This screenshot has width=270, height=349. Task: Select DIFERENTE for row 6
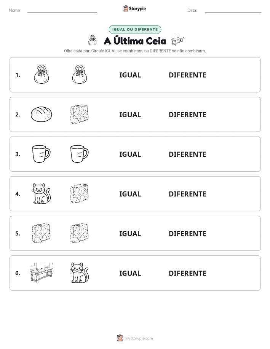(x=187, y=273)
